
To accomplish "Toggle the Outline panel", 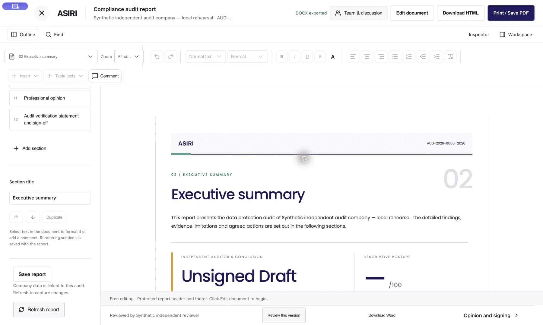I will click(23, 34).
